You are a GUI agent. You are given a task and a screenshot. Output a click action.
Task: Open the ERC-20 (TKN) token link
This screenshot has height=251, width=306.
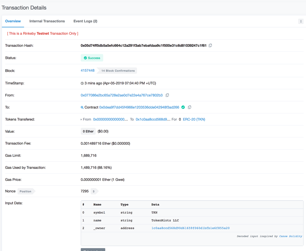click(x=194, y=119)
